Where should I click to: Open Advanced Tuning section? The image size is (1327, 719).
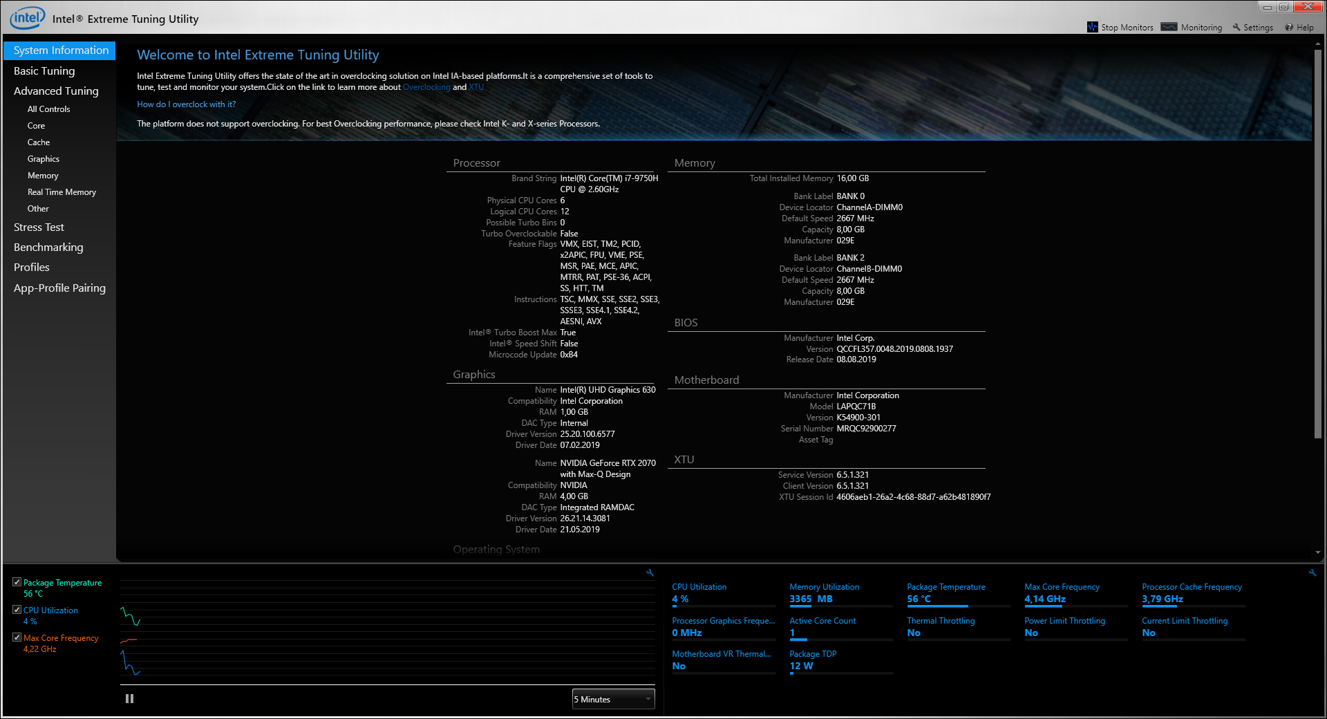point(56,91)
